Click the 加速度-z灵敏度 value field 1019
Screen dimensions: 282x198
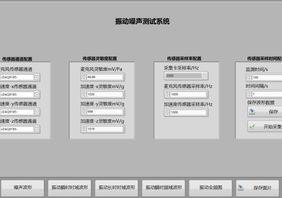click(105, 129)
